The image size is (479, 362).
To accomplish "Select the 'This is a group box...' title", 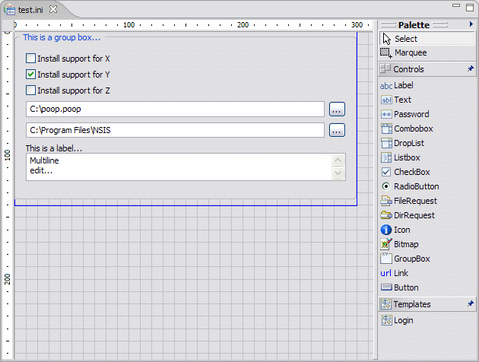I will point(62,37).
